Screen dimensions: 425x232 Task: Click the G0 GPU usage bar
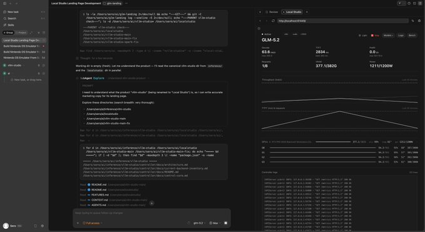(323, 148)
